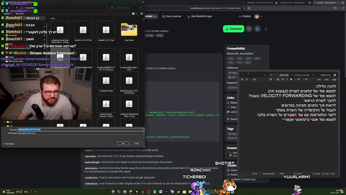The width and height of the screenshot is (346, 195).
Task: Select starterkit-1.21.1-7.4.jar file
Action: pyautogui.click(x=106, y=32)
